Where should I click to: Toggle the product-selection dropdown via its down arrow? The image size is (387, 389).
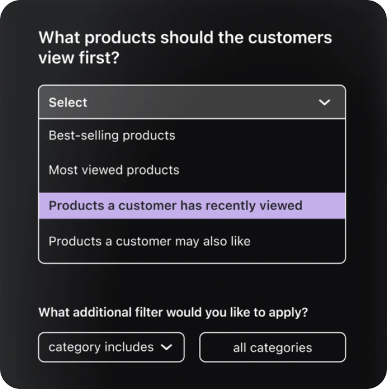click(x=324, y=102)
